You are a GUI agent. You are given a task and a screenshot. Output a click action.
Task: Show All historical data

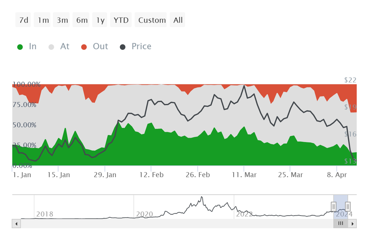(178, 20)
